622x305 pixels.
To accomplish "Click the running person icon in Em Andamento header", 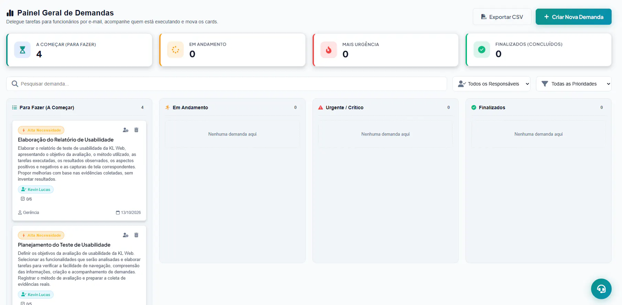I will pos(167,108).
